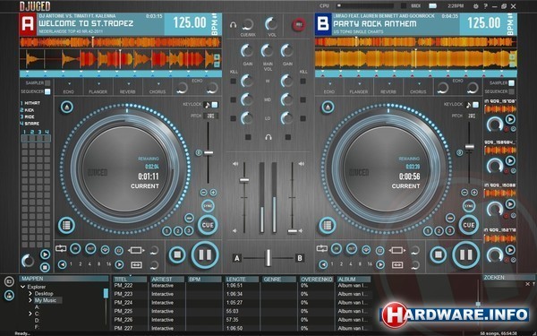This screenshot has width=537, height=336.
Task: Play the third sample IN 909_15088
Action: [510, 204]
